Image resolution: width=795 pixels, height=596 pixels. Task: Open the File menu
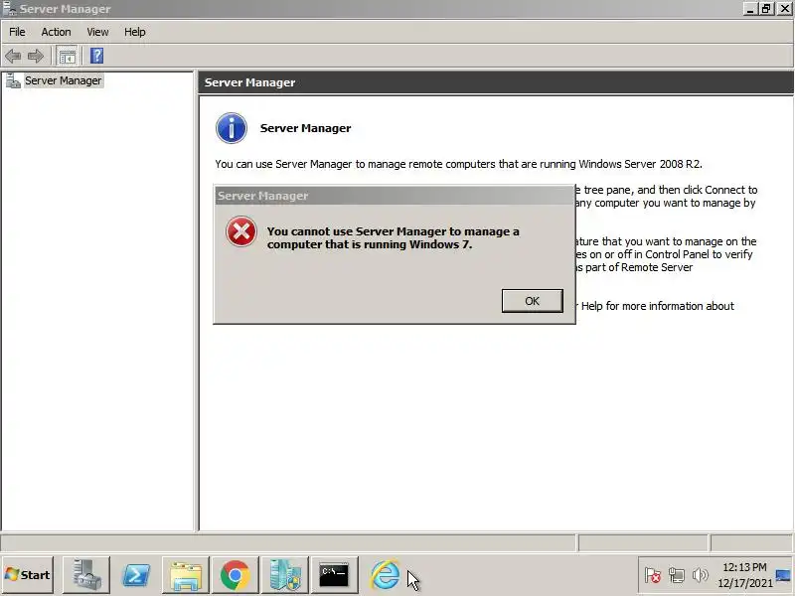17,32
